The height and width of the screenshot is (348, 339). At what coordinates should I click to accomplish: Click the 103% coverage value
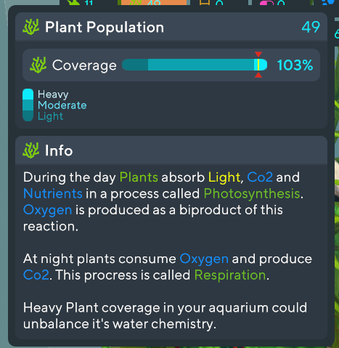point(295,65)
